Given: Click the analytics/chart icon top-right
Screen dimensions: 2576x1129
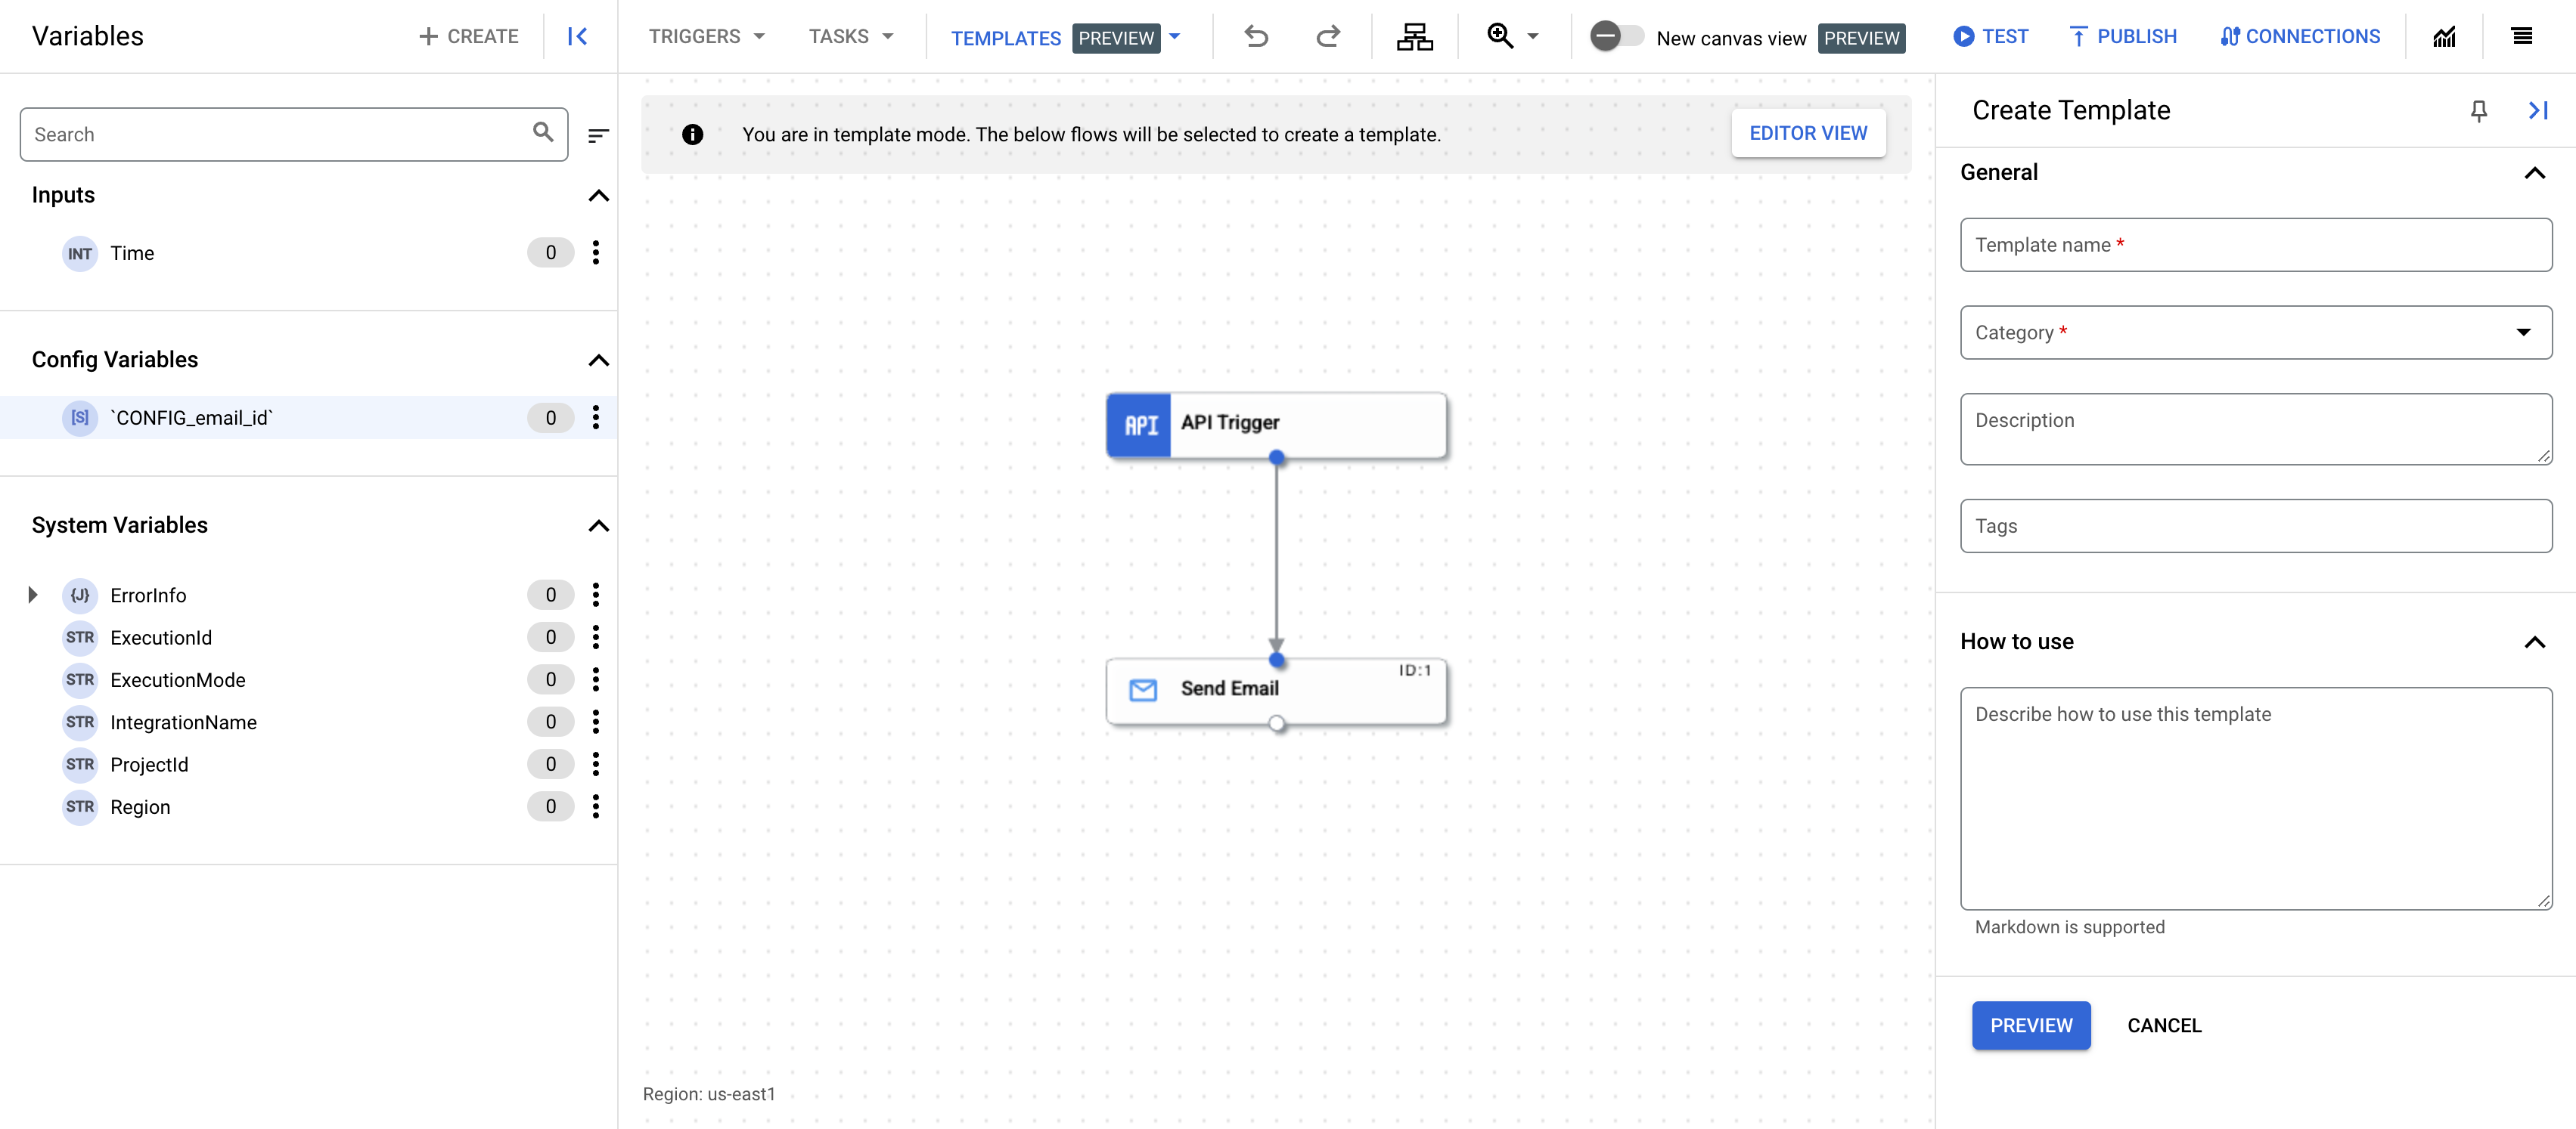Looking at the screenshot, I should coord(2444,35).
